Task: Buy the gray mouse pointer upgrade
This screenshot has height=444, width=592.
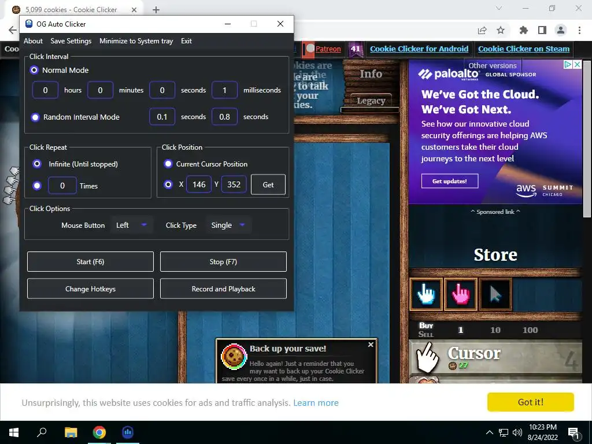Action: 495,294
